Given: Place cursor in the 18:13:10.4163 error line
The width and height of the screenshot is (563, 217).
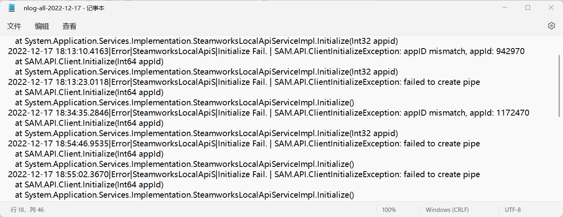Looking at the screenshot, I should click(266, 51).
